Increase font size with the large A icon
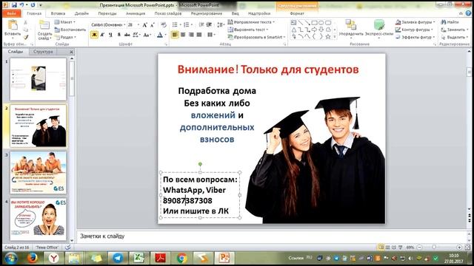The height and width of the screenshot is (266, 474). point(145,24)
